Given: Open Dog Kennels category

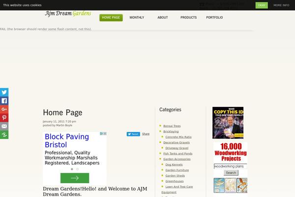Looking at the screenshot, I should [x=174, y=164].
